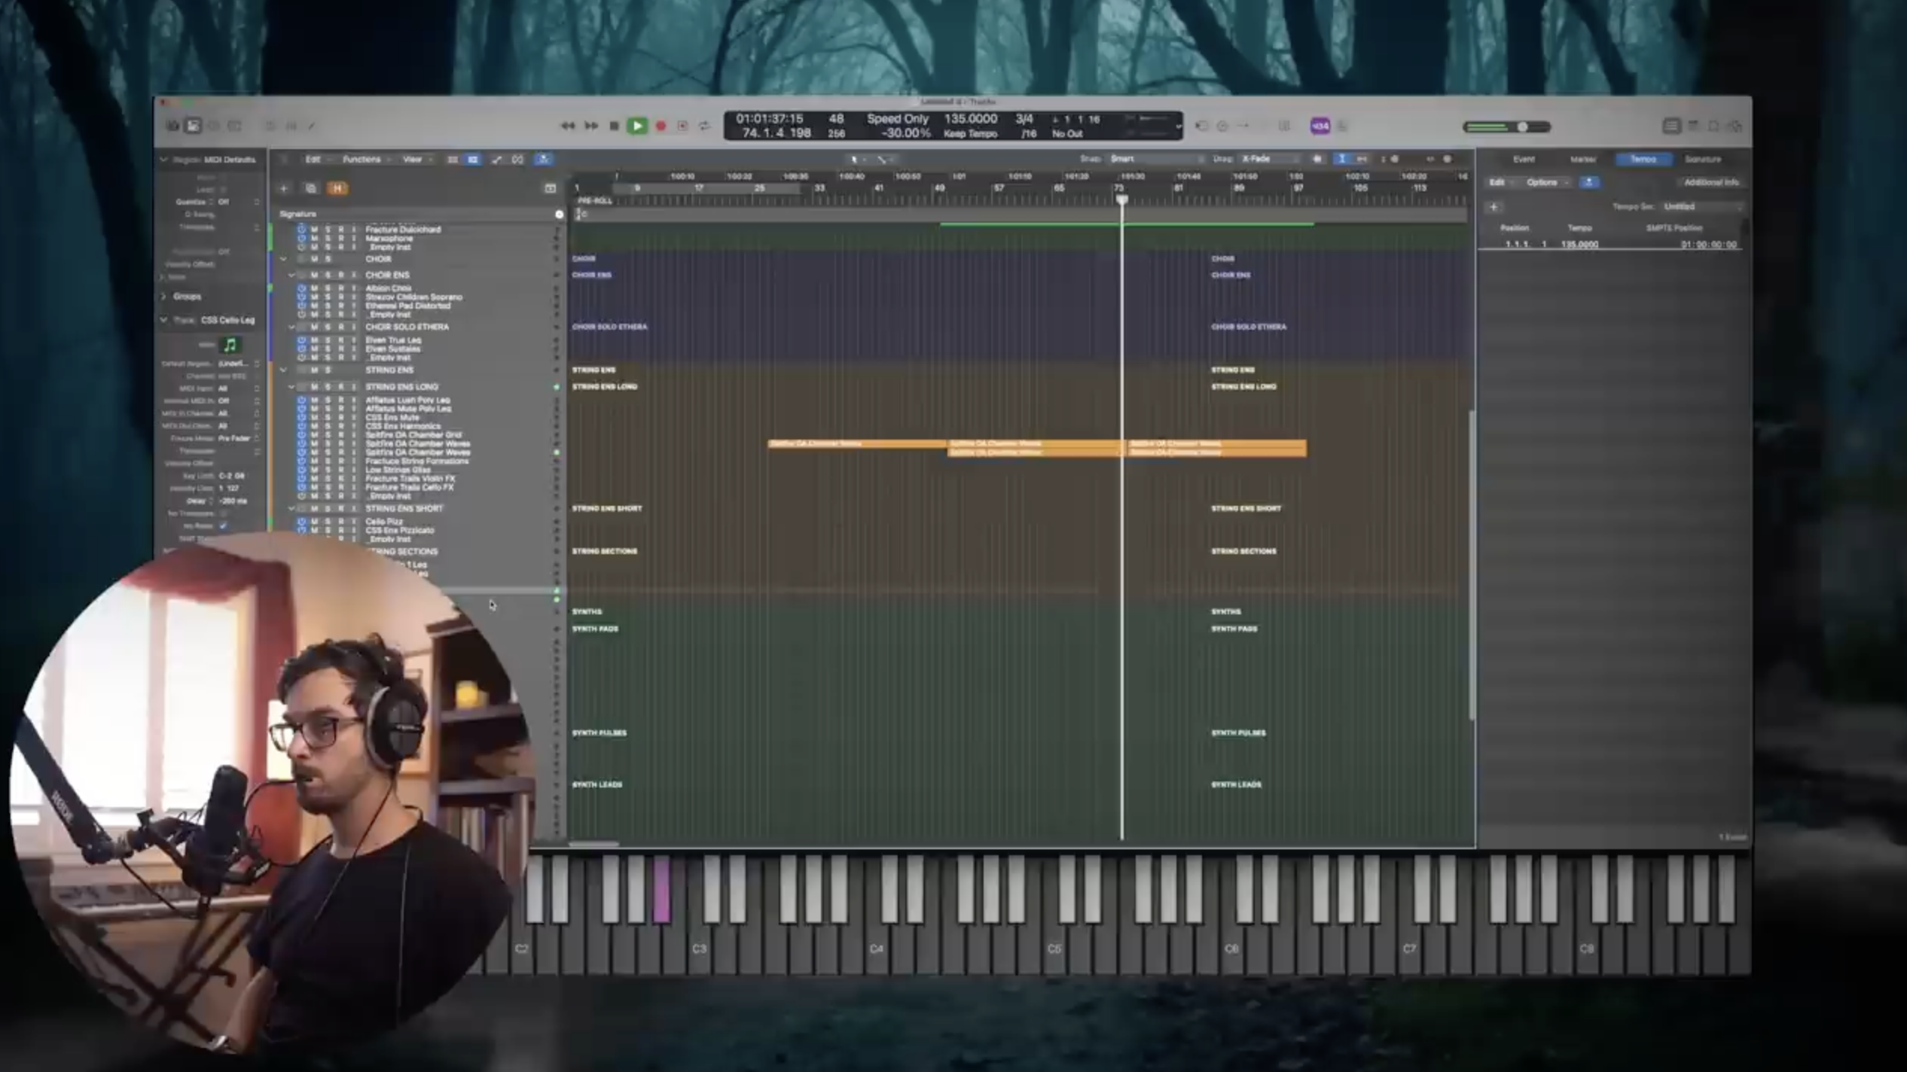
Task: Expand the Groups section in inspector
Action: coord(164,297)
